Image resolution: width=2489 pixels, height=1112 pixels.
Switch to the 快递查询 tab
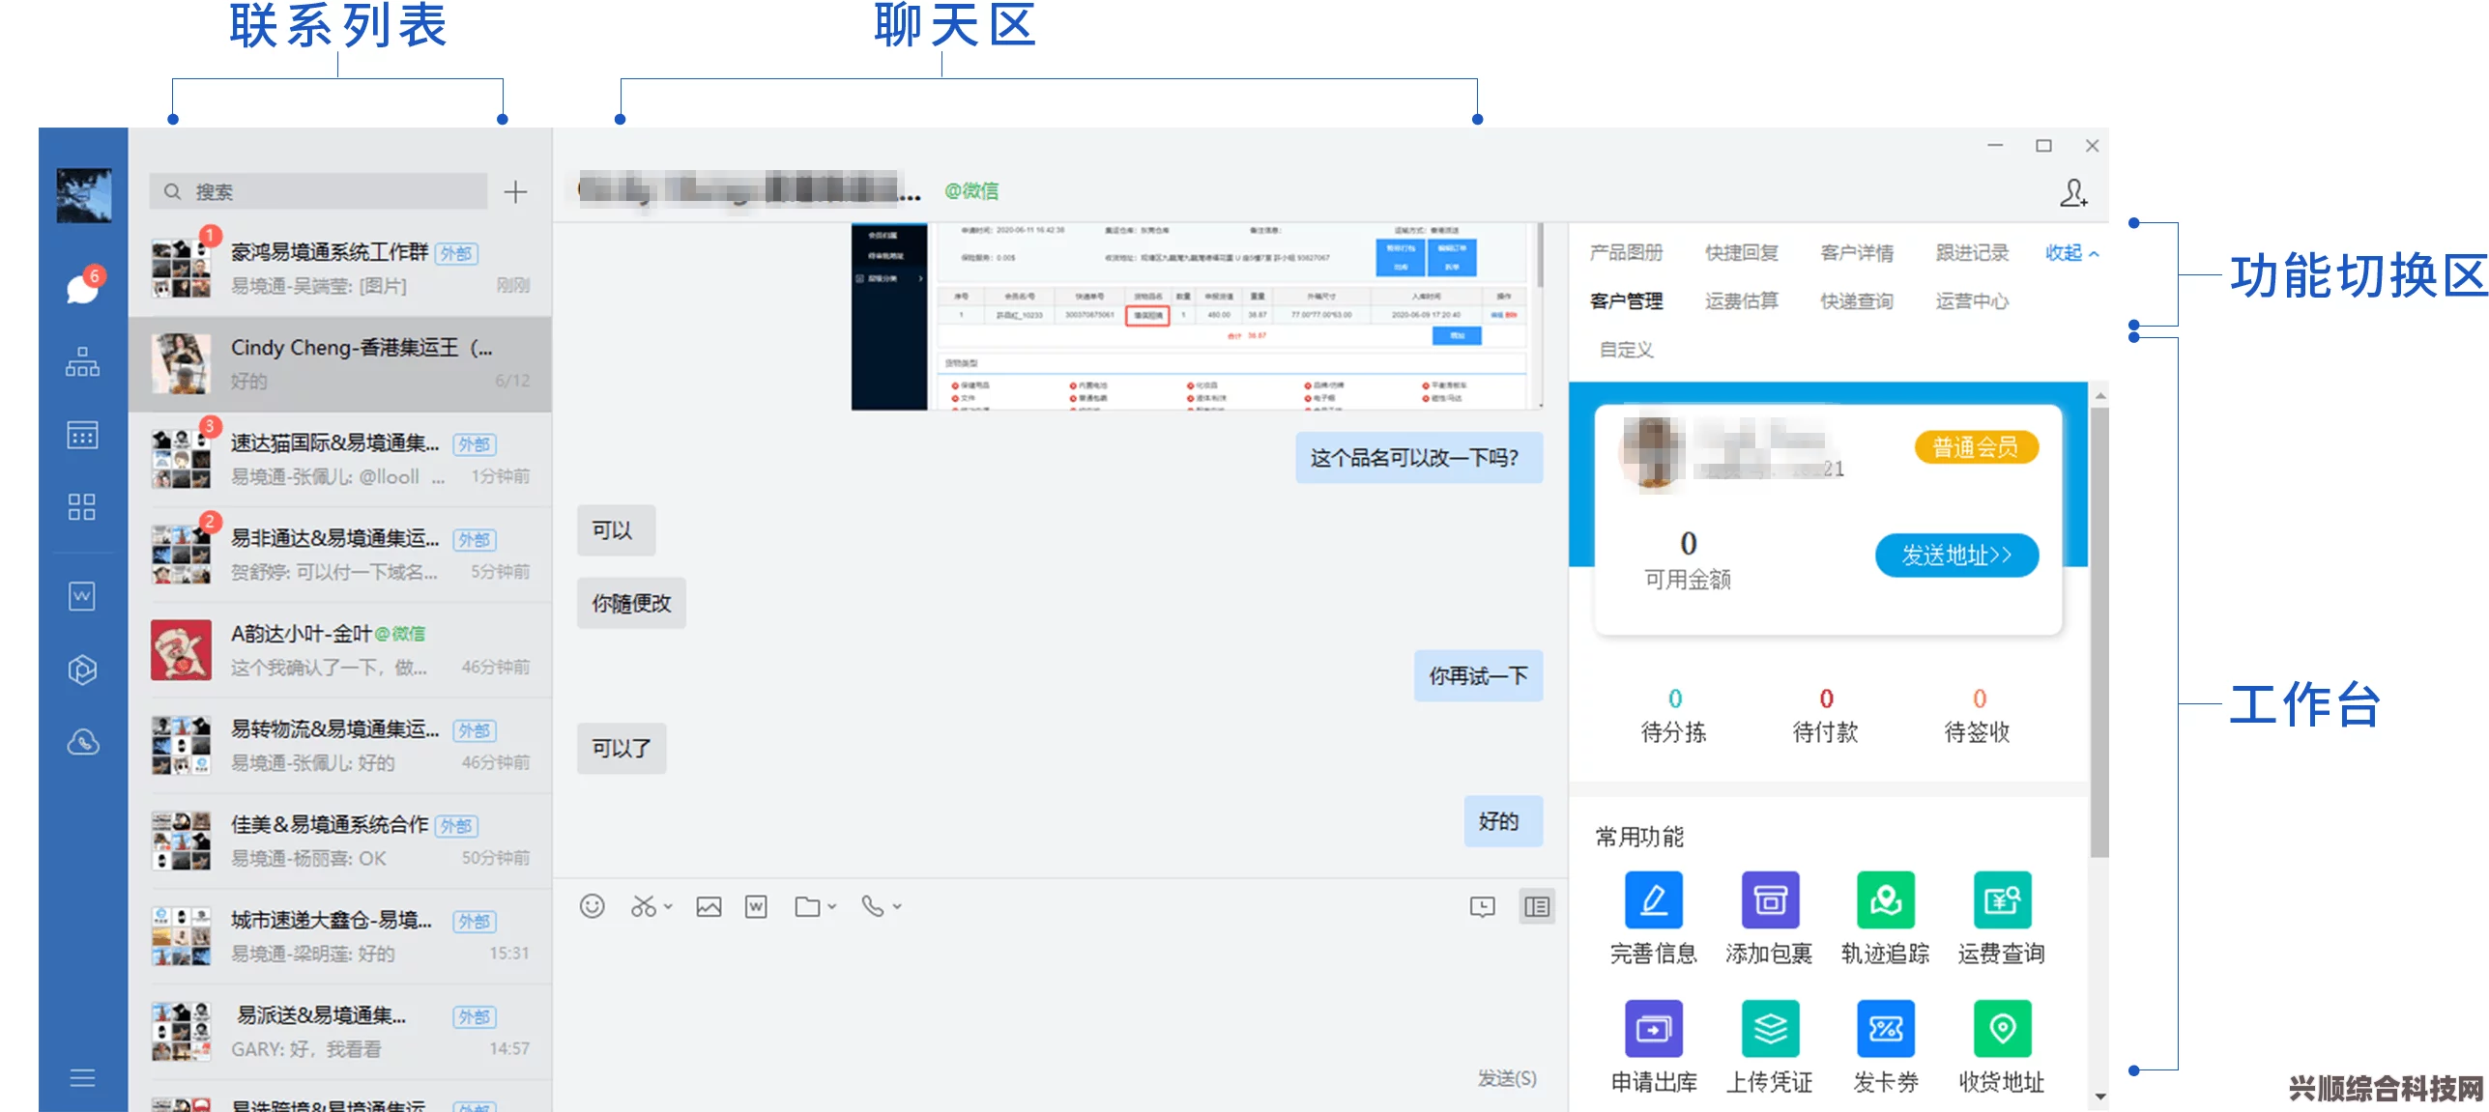click(1857, 301)
